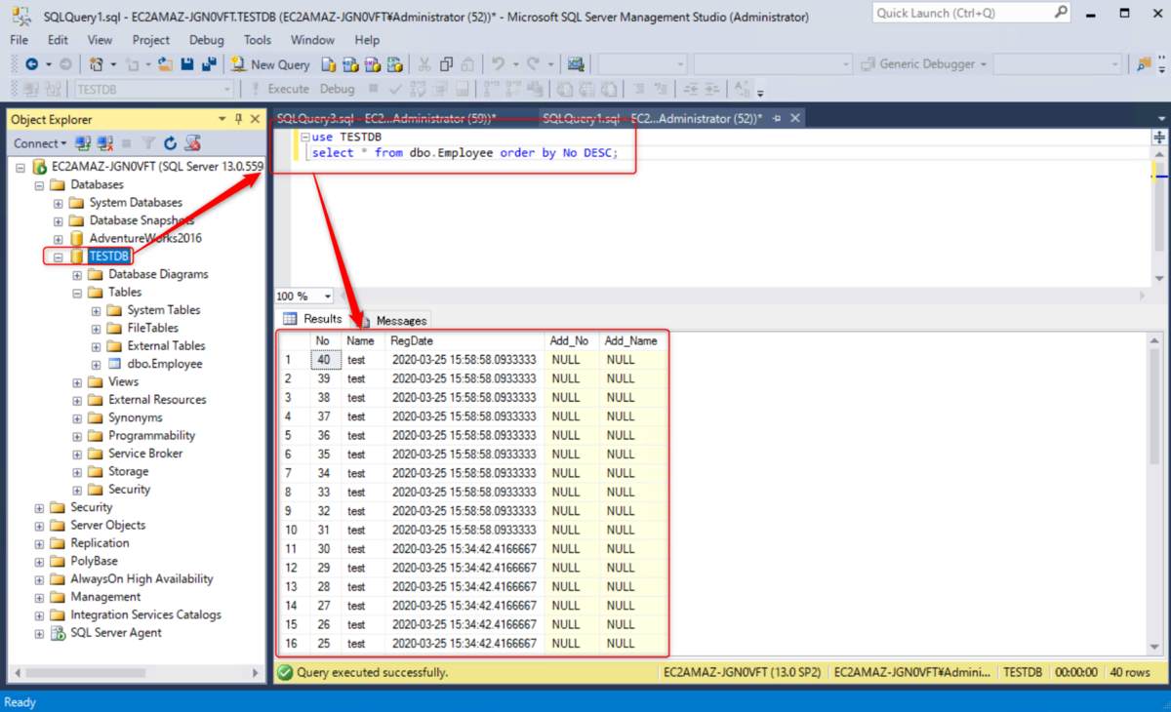Click the Debug button next to Execute
The height and width of the screenshot is (712, 1171).
[x=337, y=88]
